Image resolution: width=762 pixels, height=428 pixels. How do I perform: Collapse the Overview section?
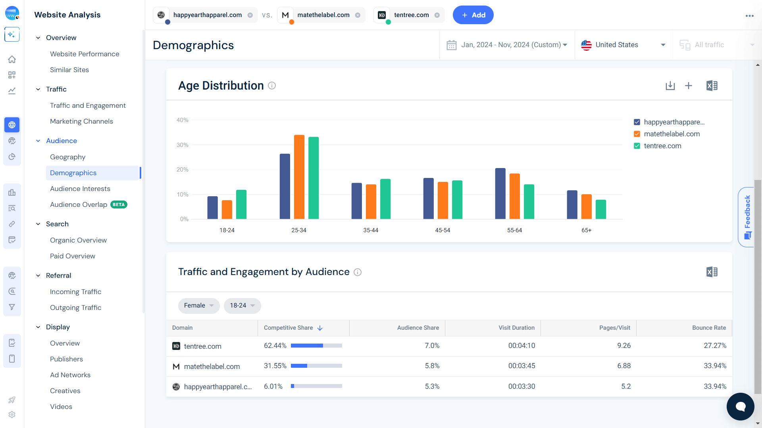pyautogui.click(x=38, y=38)
